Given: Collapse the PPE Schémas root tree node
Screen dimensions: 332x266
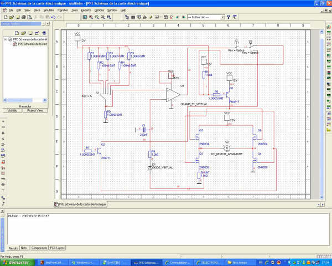Looking at the screenshot, I should click(x=5, y=40).
